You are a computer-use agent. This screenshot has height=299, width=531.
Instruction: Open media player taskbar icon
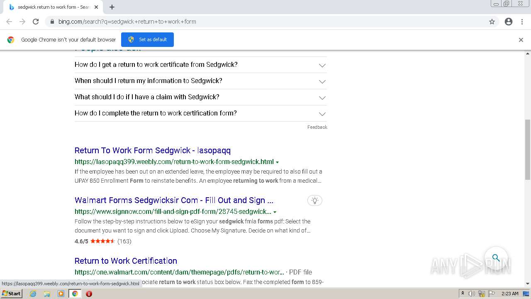click(61, 294)
